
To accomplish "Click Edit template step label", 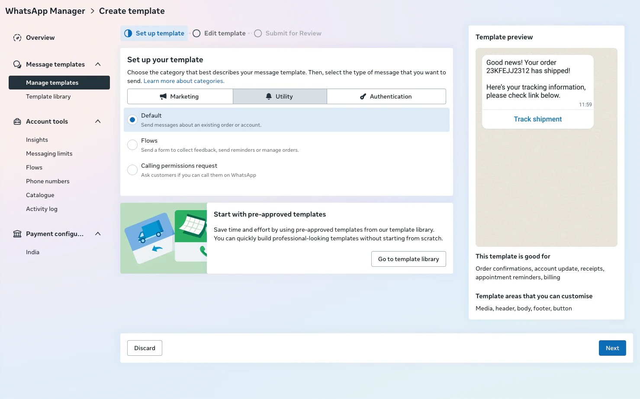I will point(225,33).
